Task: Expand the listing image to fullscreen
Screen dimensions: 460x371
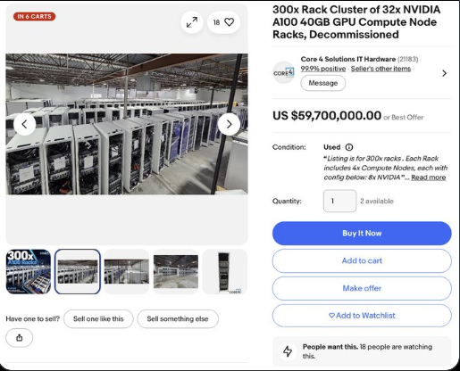Action: coord(192,22)
